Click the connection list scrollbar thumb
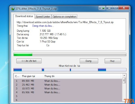The width and height of the screenshot is (135, 104). coord(124,81)
